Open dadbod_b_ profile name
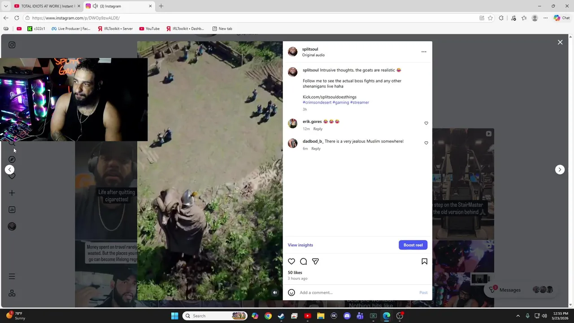The image size is (574, 323). click(313, 141)
